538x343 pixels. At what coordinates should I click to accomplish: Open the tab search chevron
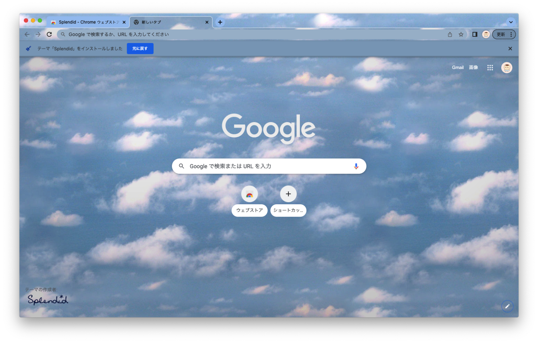point(511,22)
